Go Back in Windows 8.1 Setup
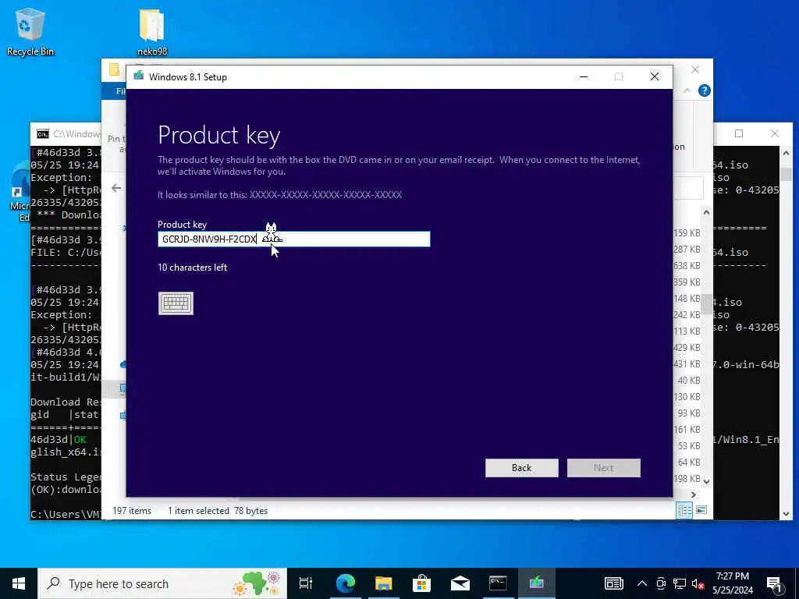The image size is (799, 599). point(522,468)
